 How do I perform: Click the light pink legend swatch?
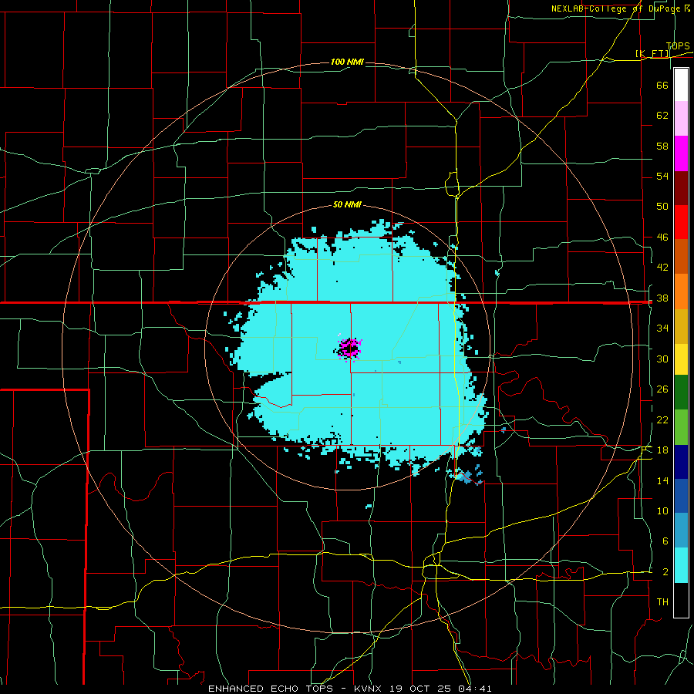coord(681,118)
